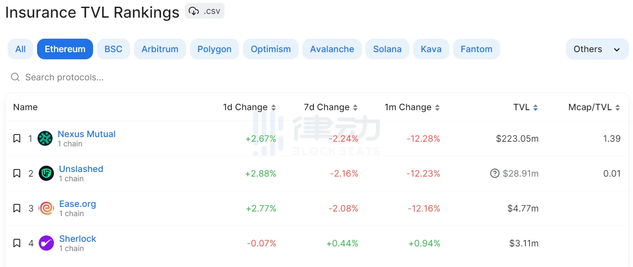Open the Nexus Mutual protocol link

point(86,134)
